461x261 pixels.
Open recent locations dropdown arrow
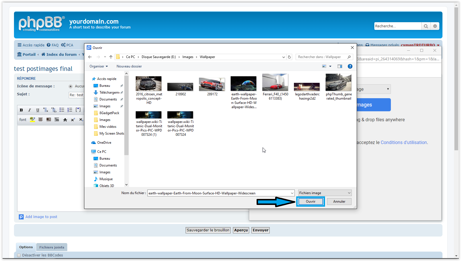(105, 57)
